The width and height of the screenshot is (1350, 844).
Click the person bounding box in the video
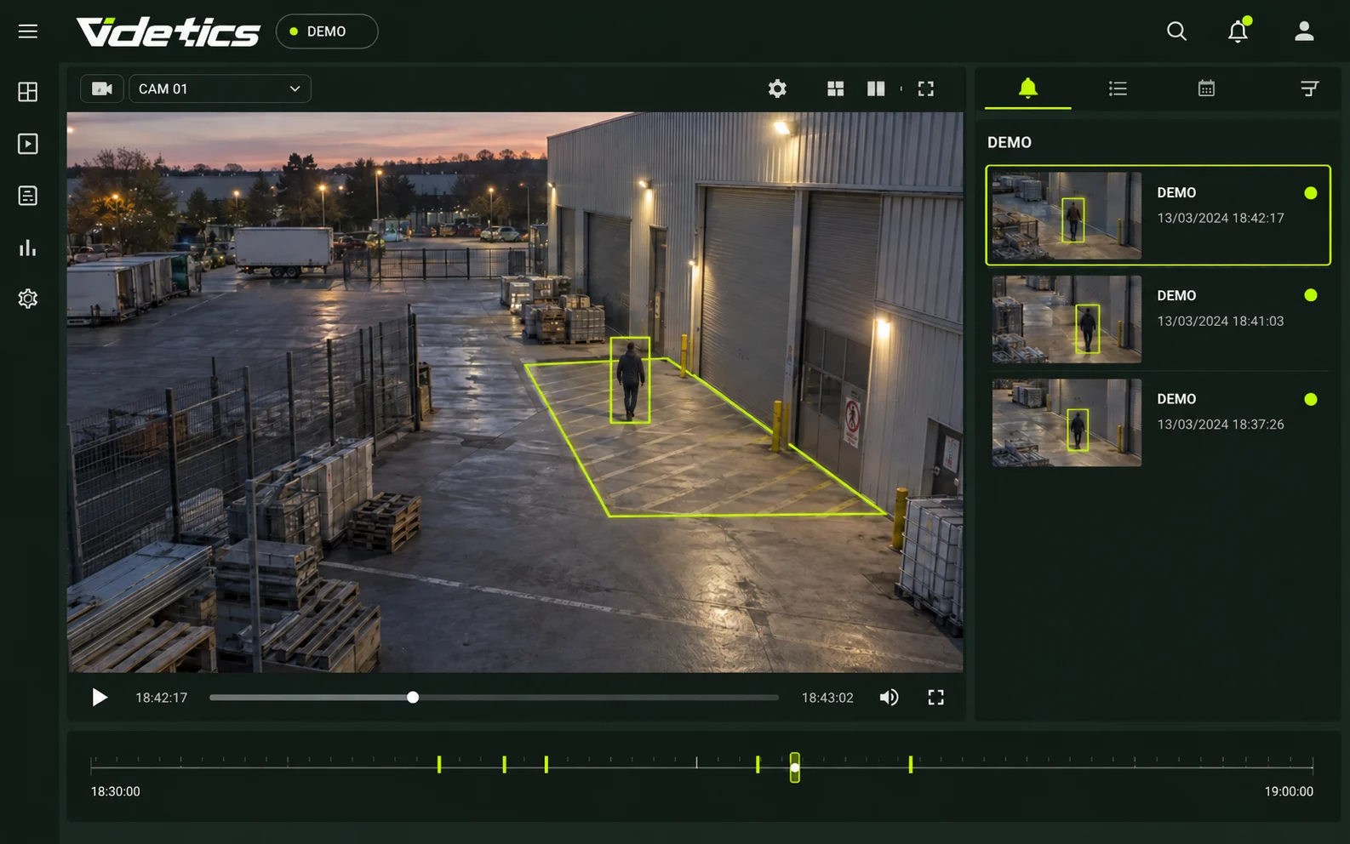coord(630,380)
